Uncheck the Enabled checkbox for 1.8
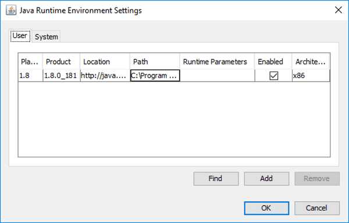This screenshot has width=349, height=223. coord(273,76)
